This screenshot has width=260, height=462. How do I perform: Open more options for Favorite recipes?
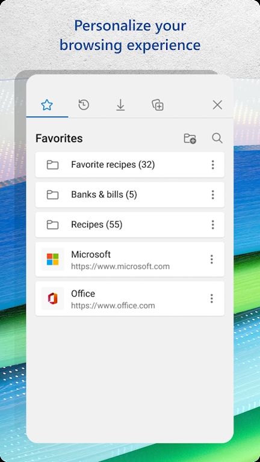tap(213, 165)
